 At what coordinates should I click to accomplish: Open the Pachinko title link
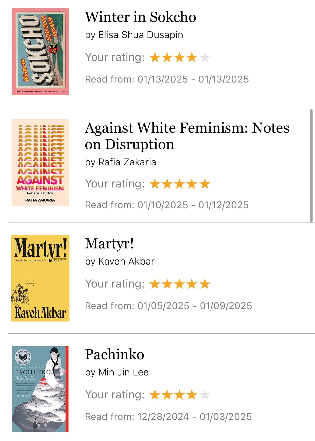tap(114, 354)
